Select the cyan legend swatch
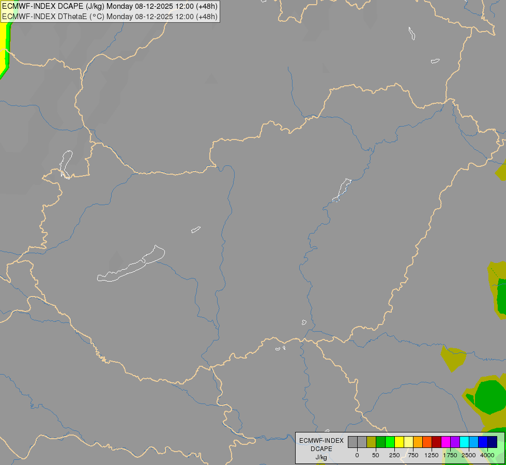 (465, 442)
